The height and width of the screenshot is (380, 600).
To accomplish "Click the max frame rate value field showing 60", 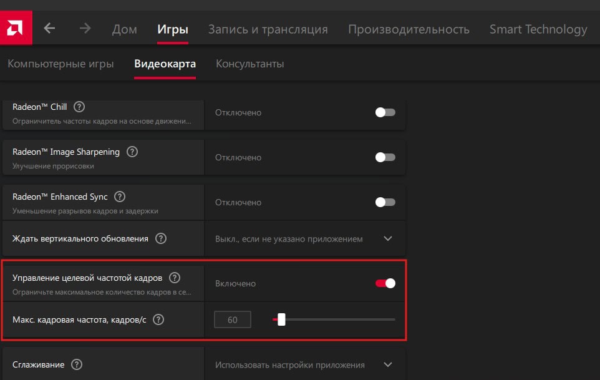I will (233, 319).
